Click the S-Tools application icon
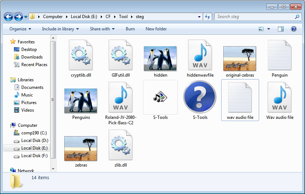 click(x=160, y=97)
